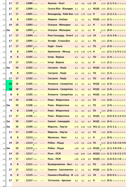Image resolution: width=126 pixels, height=187 pixels.
Task: Click the odds cell 5,2
Action: click(83, 143)
